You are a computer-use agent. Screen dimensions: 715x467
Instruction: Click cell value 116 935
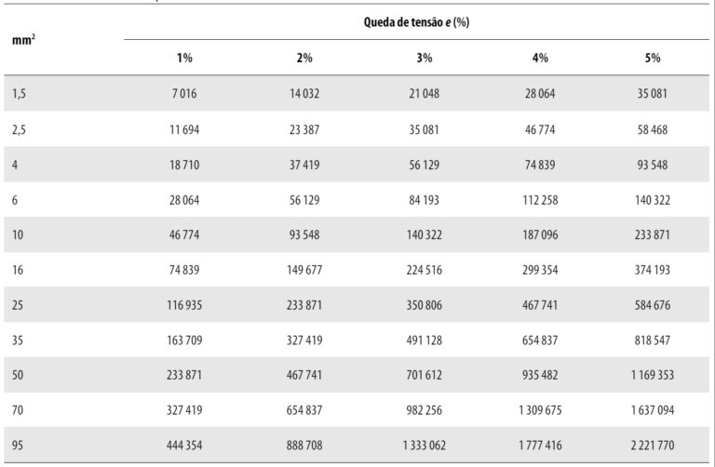pyautogui.click(x=184, y=305)
